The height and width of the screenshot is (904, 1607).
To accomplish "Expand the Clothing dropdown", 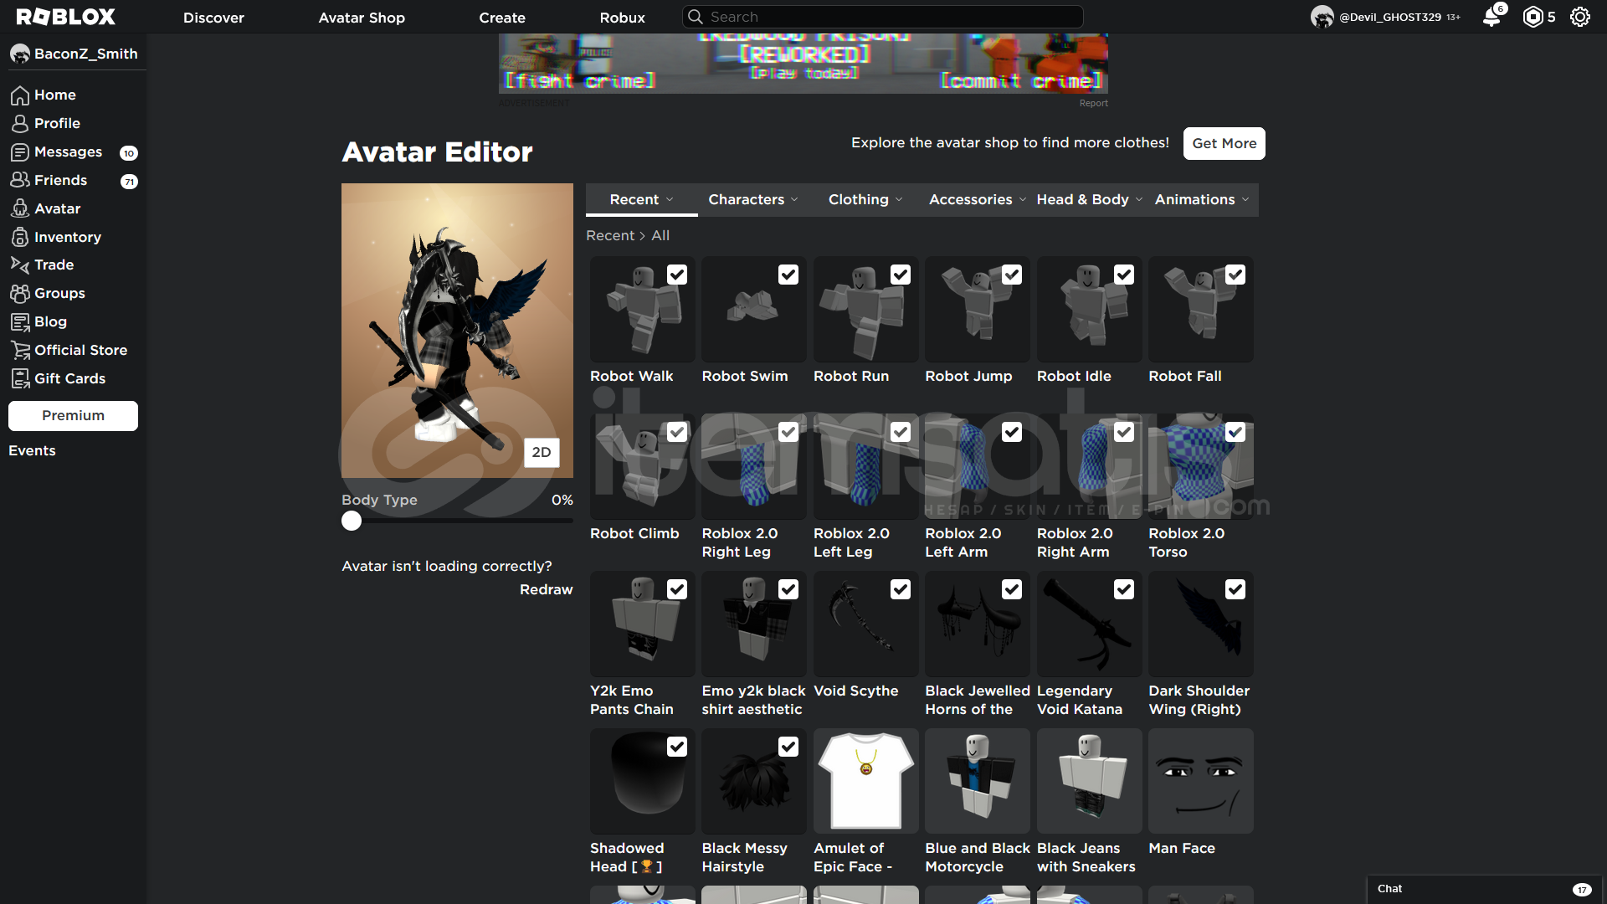I will 865,199.
